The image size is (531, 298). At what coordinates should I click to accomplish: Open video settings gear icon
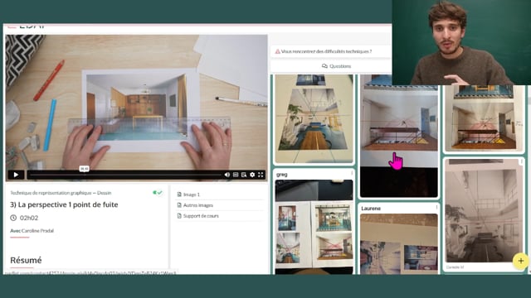(x=252, y=175)
